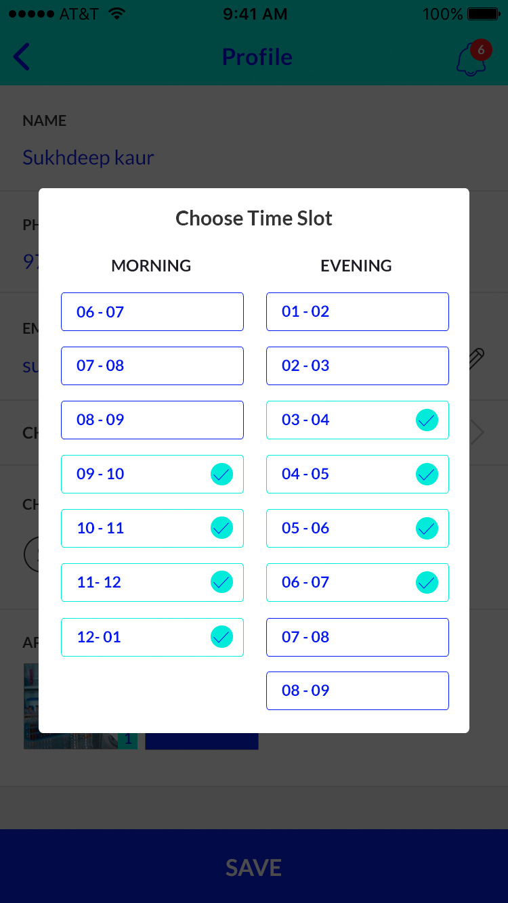Image resolution: width=508 pixels, height=903 pixels.
Task: Pick the 02 - 03 evening slot
Action: coord(357,366)
